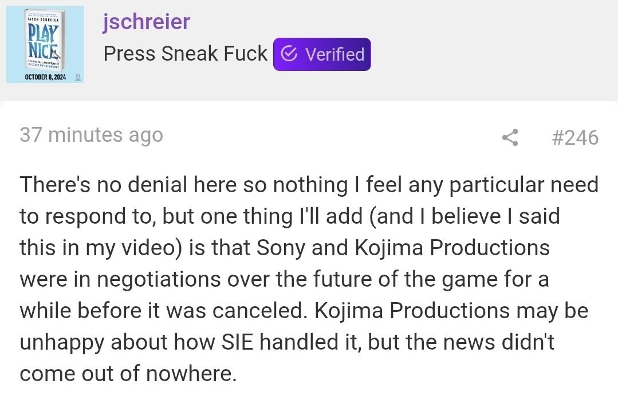The height and width of the screenshot is (412, 618).
Task: Click the post body's first line beginning "There's no denial"
Action: click(309, 185)
